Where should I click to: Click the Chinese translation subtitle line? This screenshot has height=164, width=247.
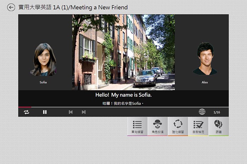(123, 103)
